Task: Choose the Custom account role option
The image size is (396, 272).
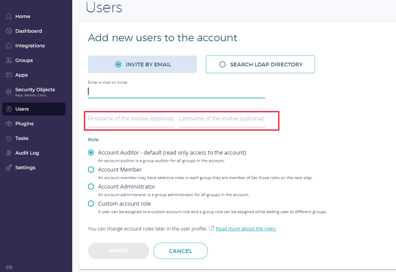Action: coord(91,204)
